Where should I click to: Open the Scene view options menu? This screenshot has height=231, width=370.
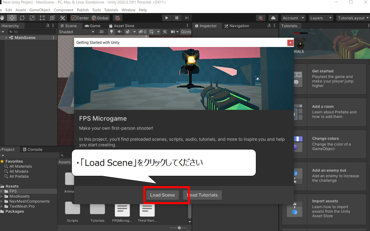pyautogui.click(x=187, y=26)
